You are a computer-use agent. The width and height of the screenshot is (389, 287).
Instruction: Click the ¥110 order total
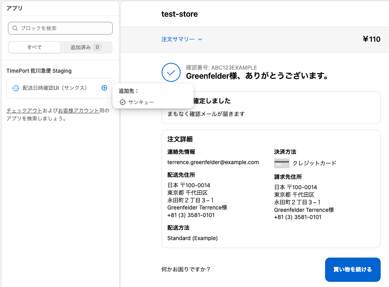(372, 39)
